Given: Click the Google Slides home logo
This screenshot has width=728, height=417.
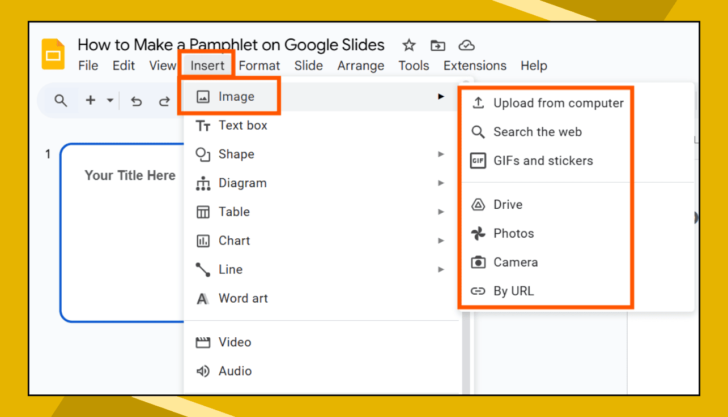Looking at the screenshot, I should [53, 54].
